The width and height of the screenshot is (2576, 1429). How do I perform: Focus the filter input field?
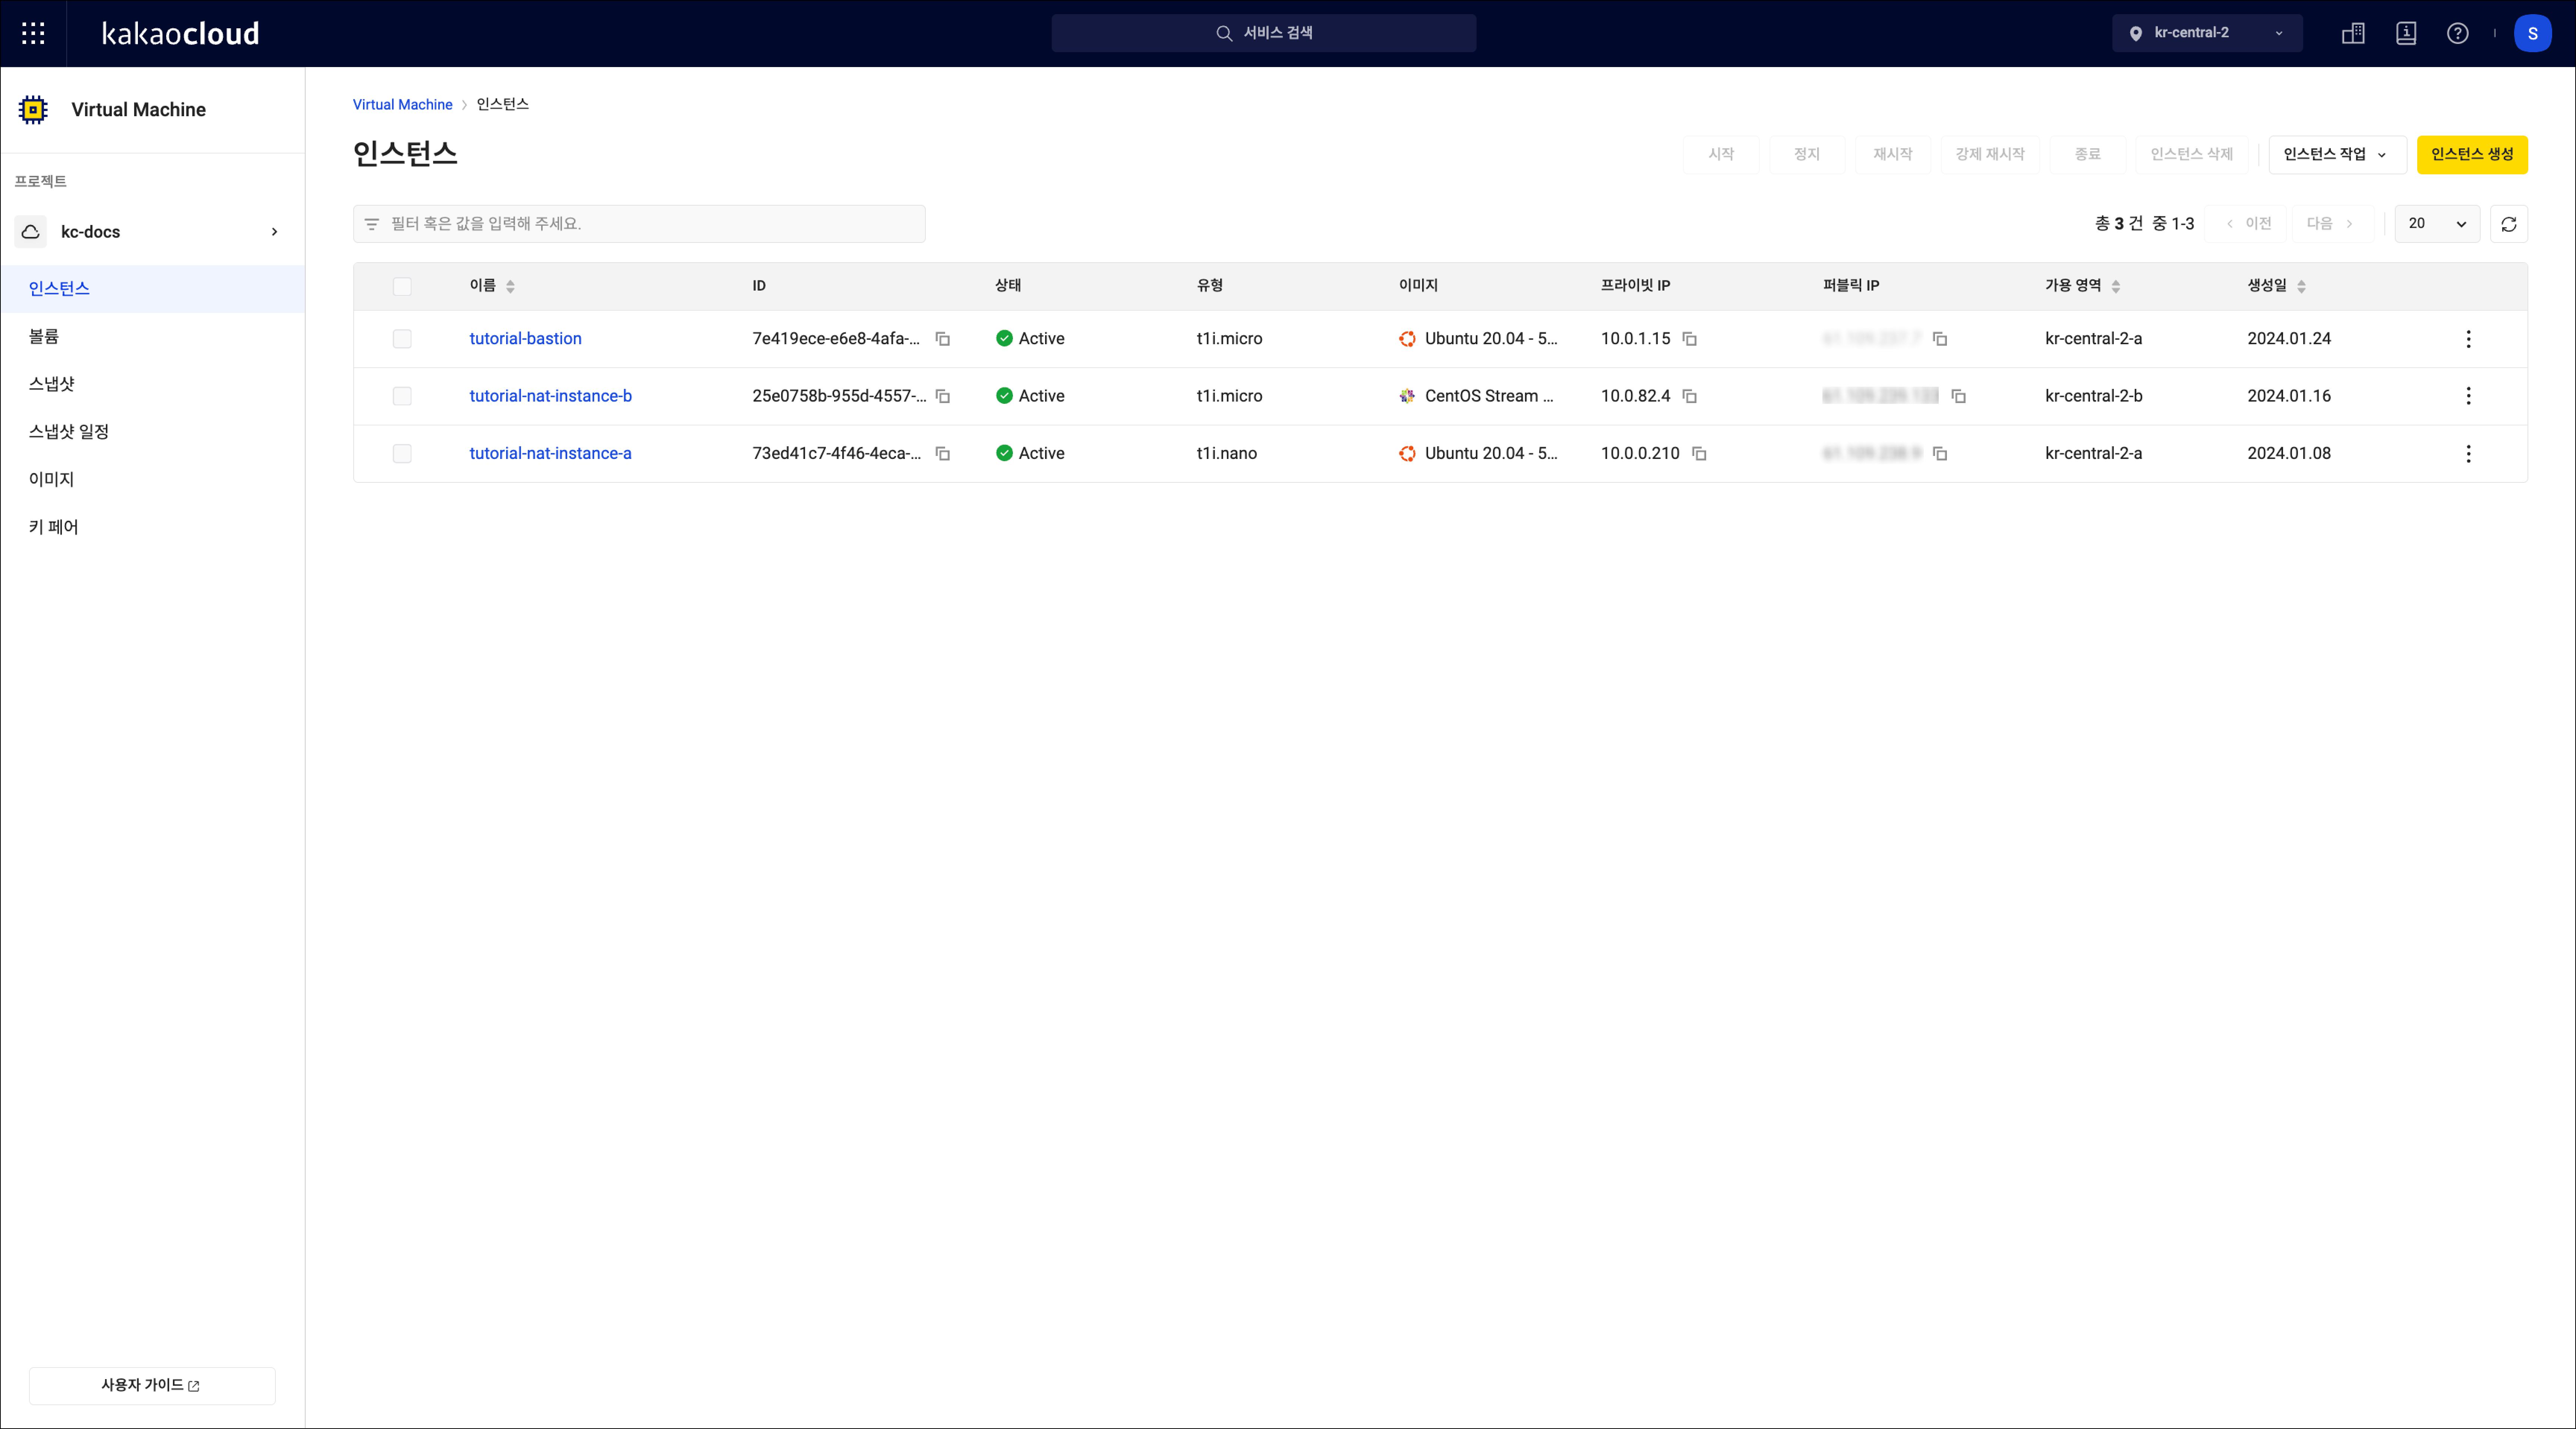click(639, 224)
